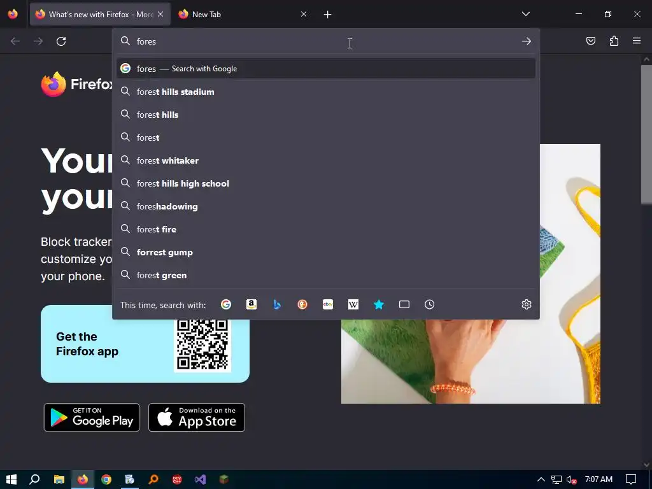
Task: Open a new tab with plus button
Action: click(328, 15)
